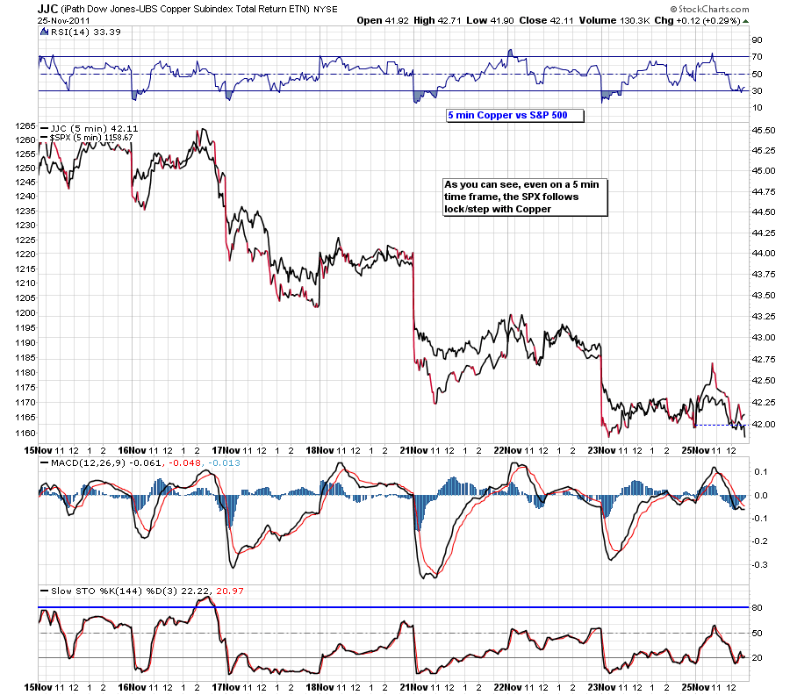This screenshot has width=790, height=695.
Task: Click 42.00 on the right JJC price axis
Action: point(764,425)
